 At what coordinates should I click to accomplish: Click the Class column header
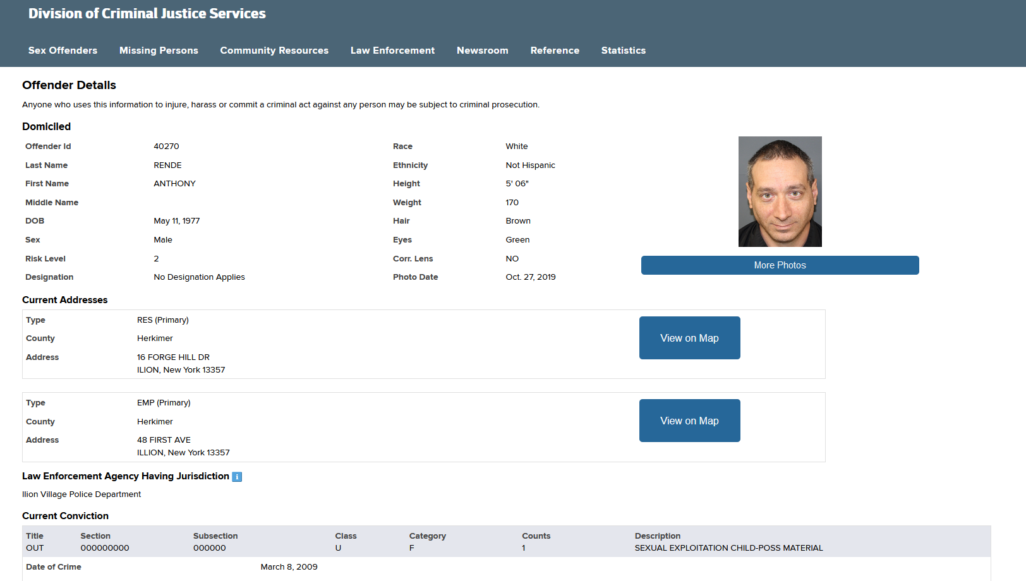[x=346, y=536]
